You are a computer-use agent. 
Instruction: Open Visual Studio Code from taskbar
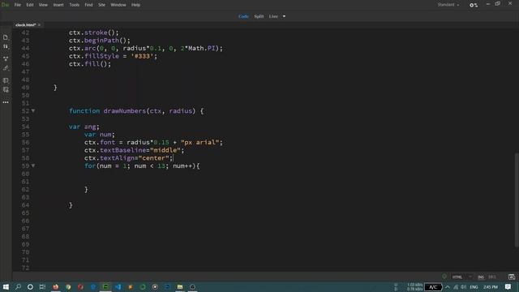click(x=118, y=286)
